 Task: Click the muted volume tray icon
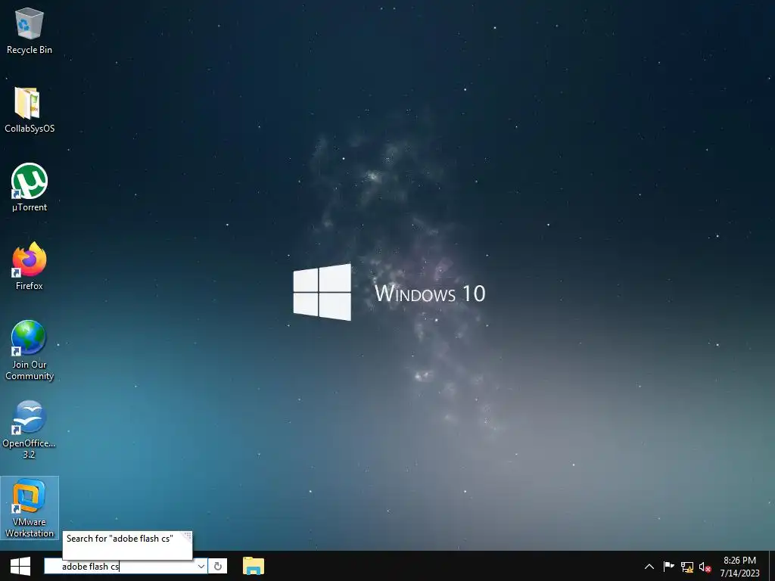pyautogui.click(x=705, y=567)
